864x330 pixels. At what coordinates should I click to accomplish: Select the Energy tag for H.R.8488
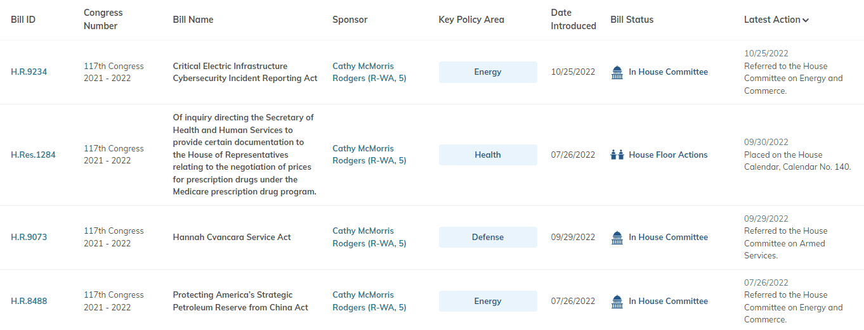pos(488,301)
